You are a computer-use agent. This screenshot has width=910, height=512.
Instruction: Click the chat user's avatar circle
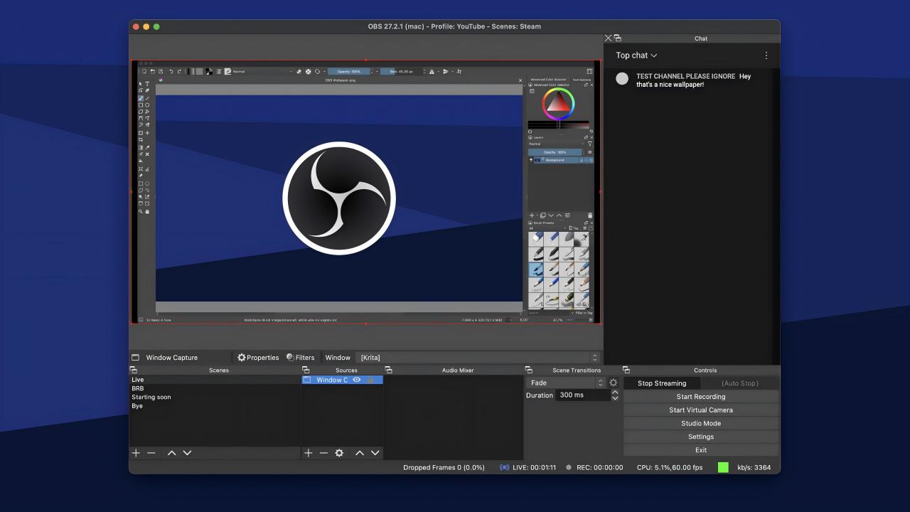click(622, 78)
